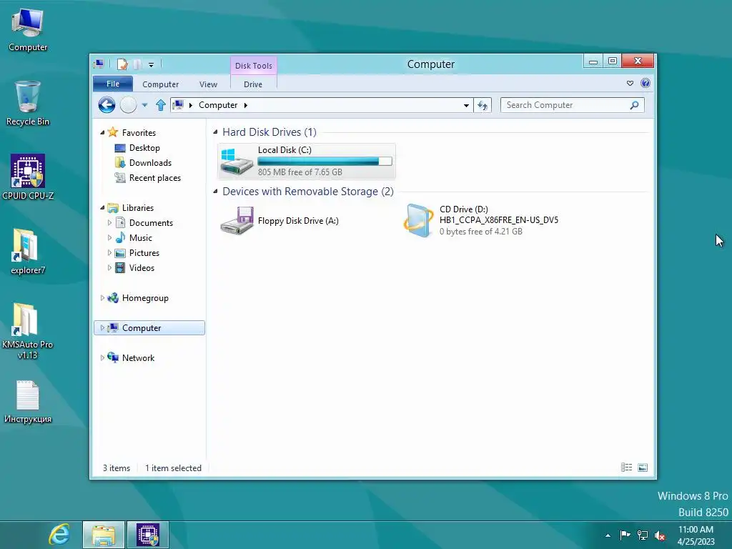Image resolution: width=732 pixels, height=549 pixels.
Task: Open the Drive ribbon tab
Action: [253, 84]
